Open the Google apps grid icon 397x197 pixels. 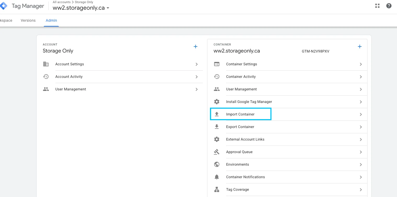click(x=377, y=6)
